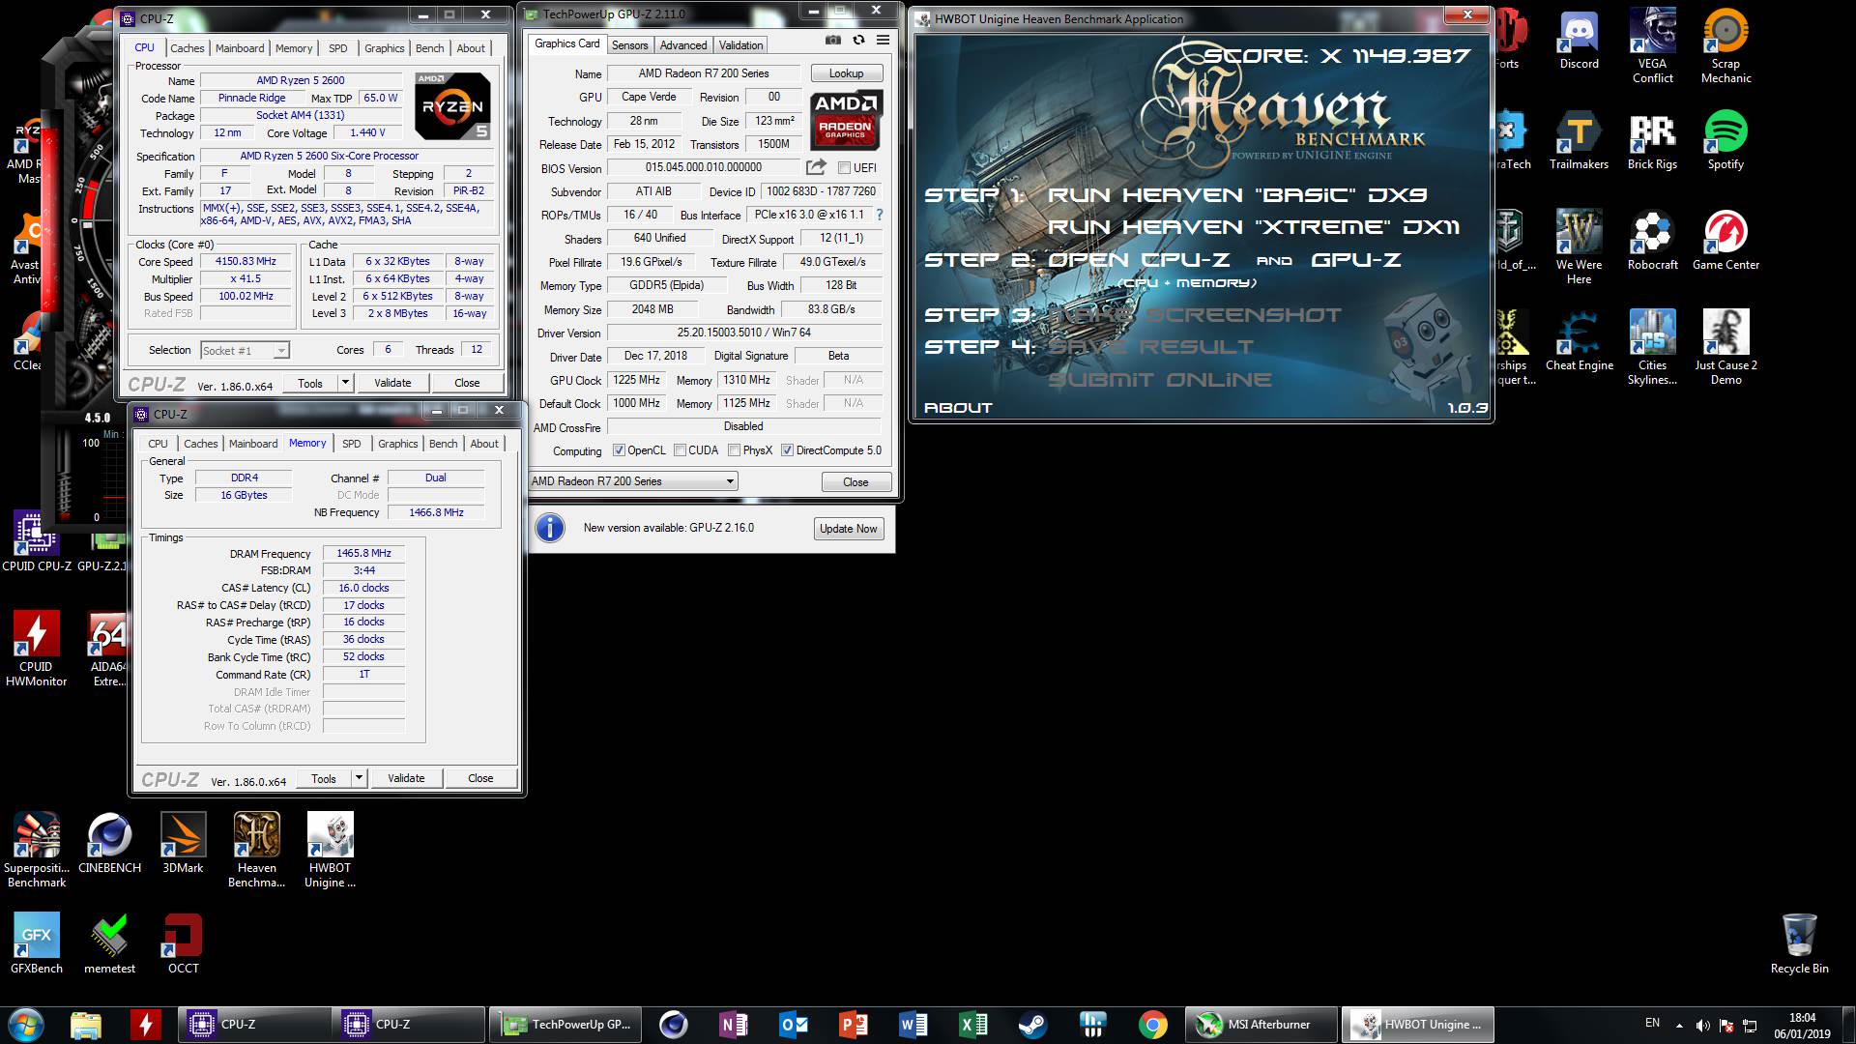Open HWBOT Unigine desktop icon
Viewport: 1856px width, 1044px height.
[x=330, y=851]
